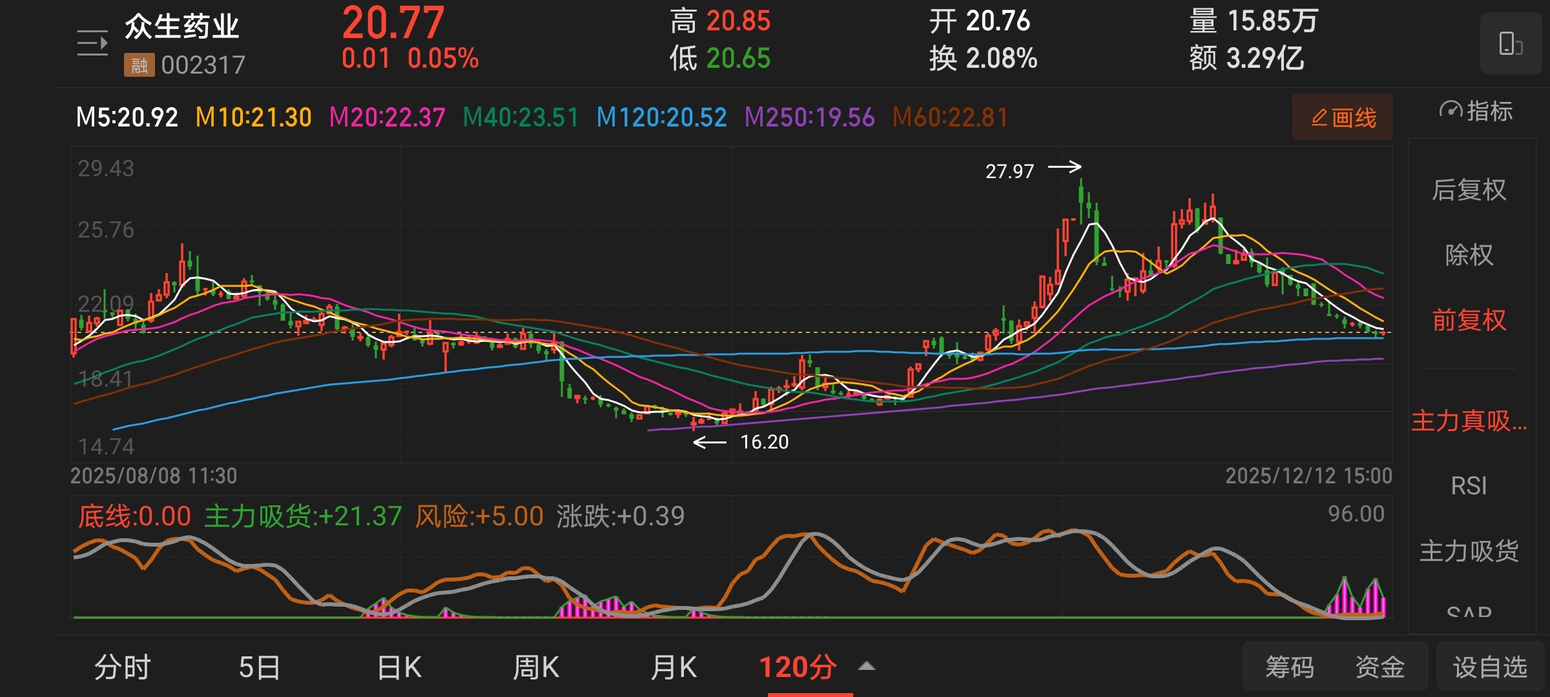This screenshot has height=697, width=1550.
Task: Tap the 16.20 low price arrow marker
Action: click(710, 442)
